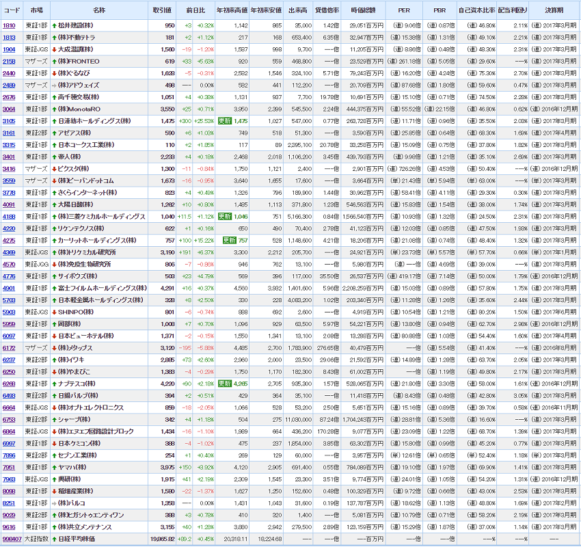Open stock code 2158 link
The width and height of the screenshot is (581, 547).
[9, 62]
